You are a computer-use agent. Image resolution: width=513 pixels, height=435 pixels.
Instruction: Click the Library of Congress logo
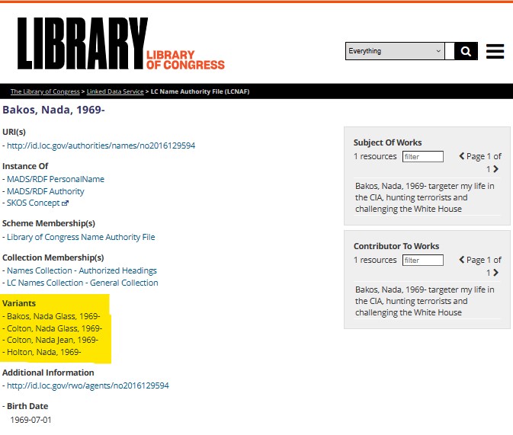[121, 43]
